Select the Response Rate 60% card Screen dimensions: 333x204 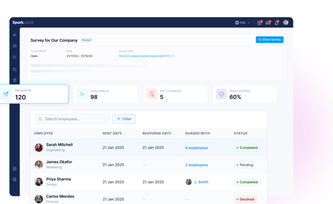[245, 94]
